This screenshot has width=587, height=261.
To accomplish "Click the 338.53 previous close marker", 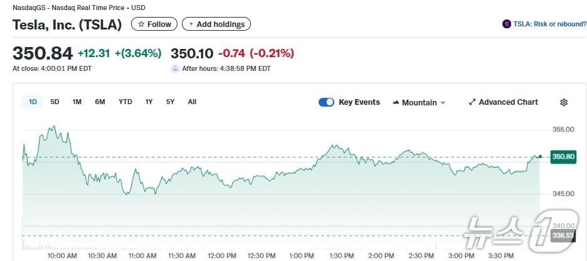I will tap(563, 235).
